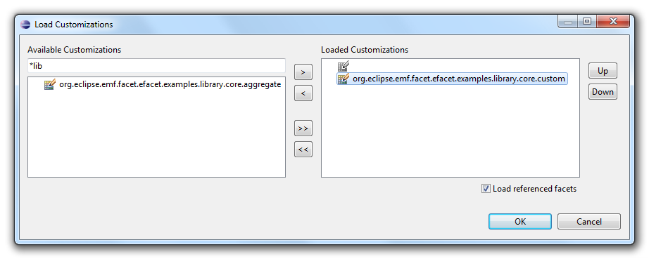Select the aggregate customization icon in the available list
649x259 pixels.
50,85
